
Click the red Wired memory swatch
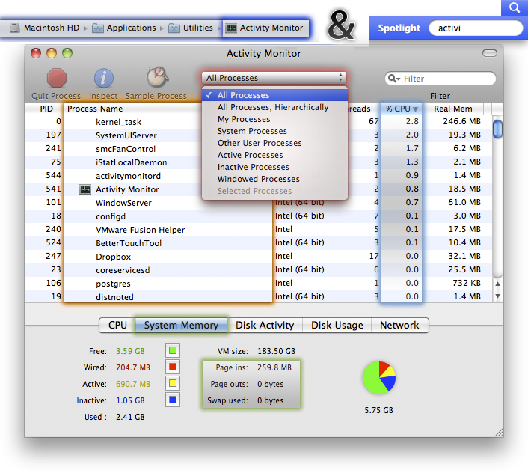pos(173,367)
